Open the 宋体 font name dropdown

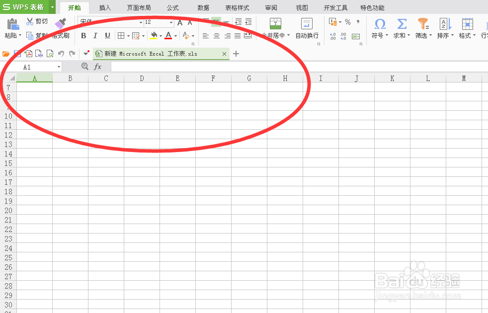point(141,22)
